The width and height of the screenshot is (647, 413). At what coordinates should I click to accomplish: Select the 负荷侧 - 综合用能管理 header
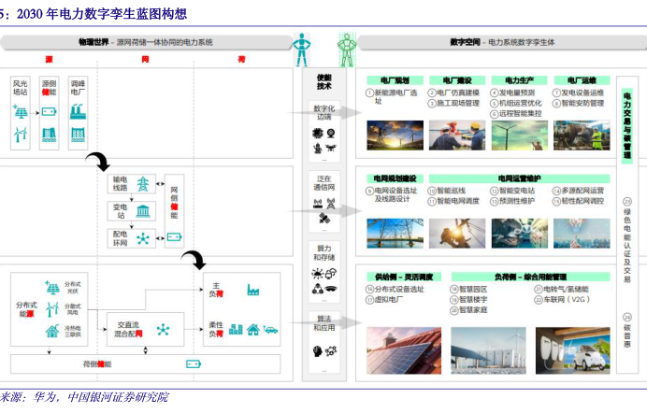(531, 277)
